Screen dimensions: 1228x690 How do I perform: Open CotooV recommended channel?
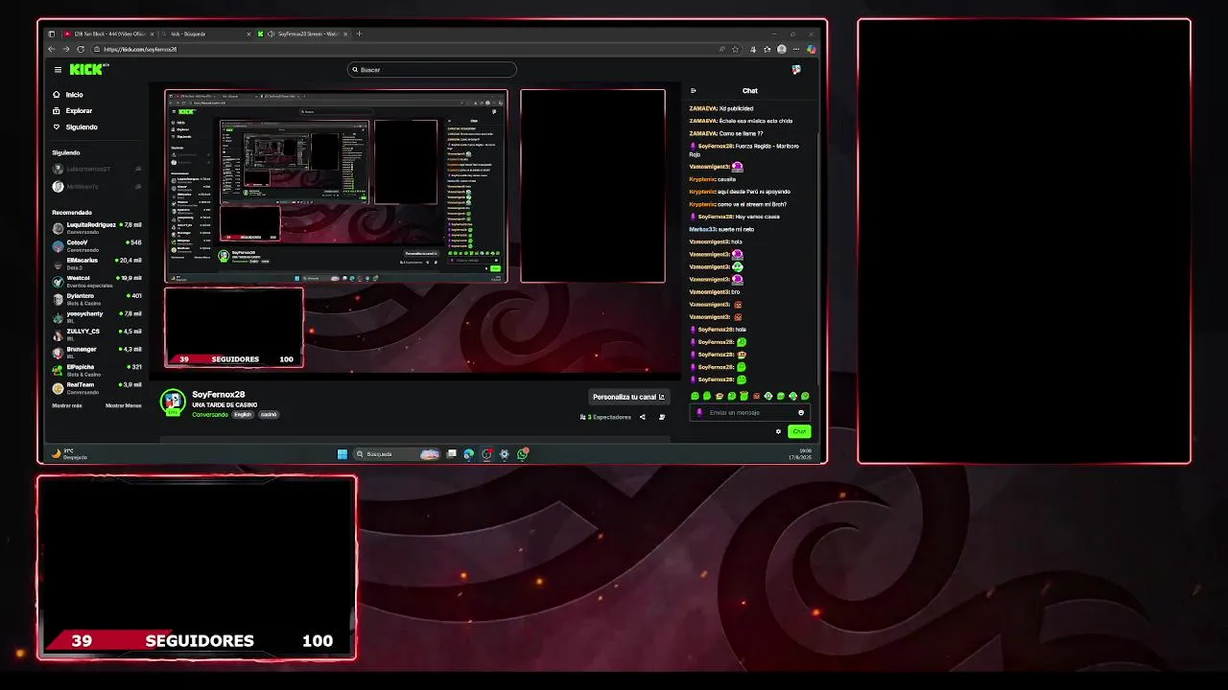97,245
